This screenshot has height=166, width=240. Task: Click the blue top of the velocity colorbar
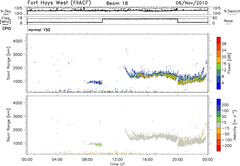point(219,102)
